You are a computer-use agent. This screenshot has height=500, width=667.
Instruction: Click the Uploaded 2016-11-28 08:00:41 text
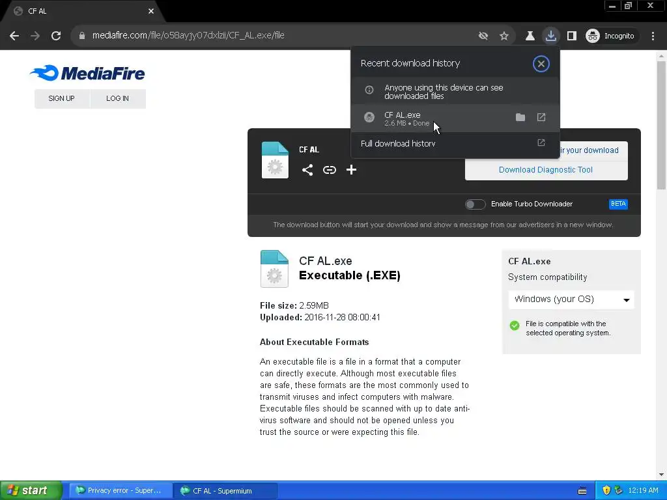(x=320, y=318)
